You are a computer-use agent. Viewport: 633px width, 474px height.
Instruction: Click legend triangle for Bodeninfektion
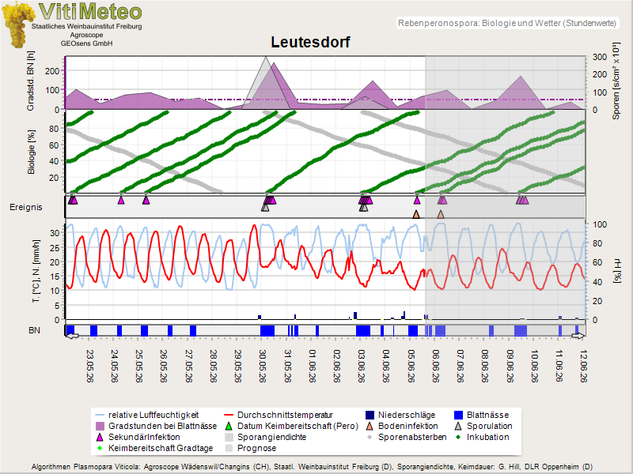coord(370,426)
